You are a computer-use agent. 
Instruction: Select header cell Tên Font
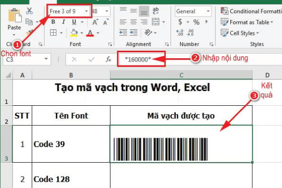[71, 116]
